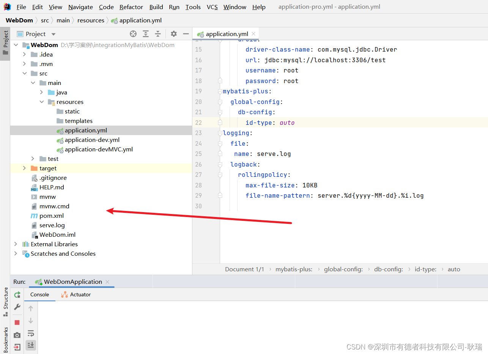Open Project panel settings gear

point(174,34)
